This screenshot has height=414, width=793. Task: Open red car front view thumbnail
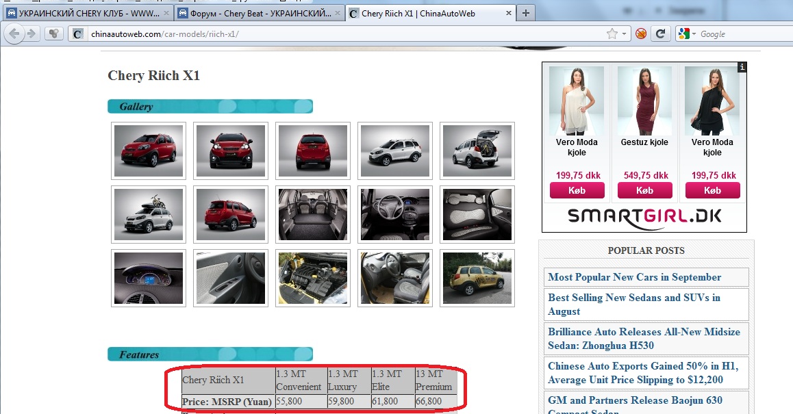pos(231,151)
